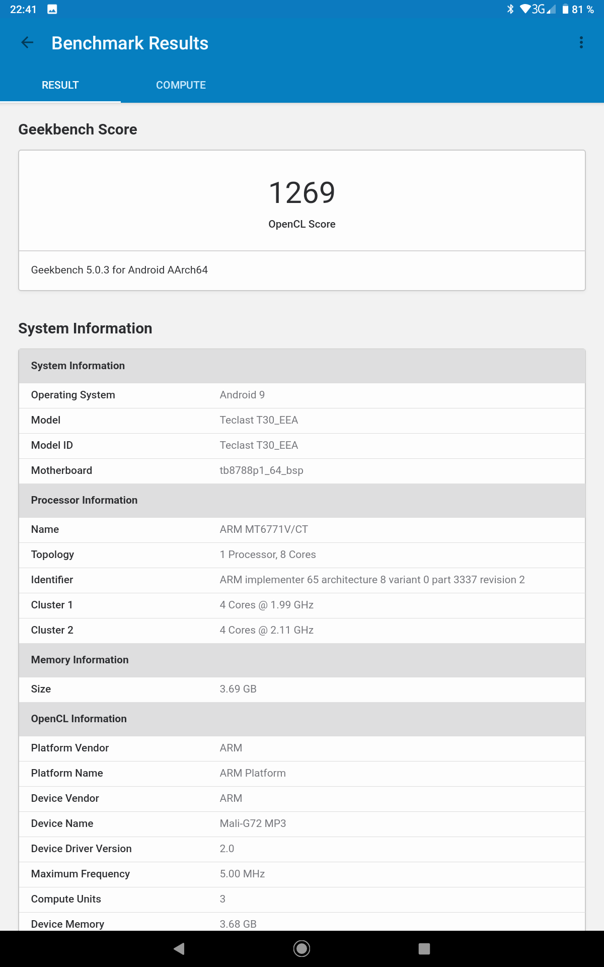The width and height of the screenshot is (604, 967).
Task: Tap the 22:41 clock in status bar
Action: click(23, 9)
